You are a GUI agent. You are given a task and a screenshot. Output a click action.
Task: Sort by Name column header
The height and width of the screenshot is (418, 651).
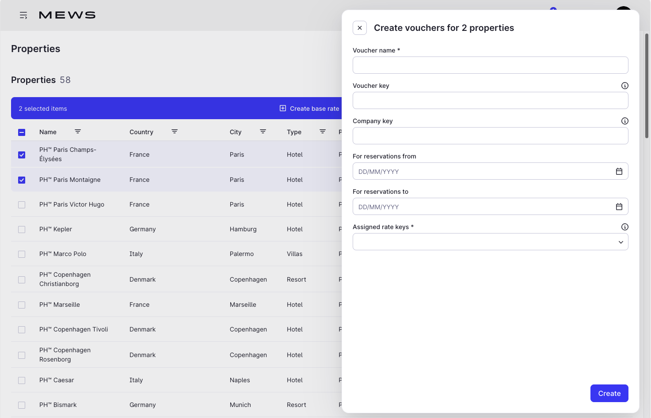coord(48,132)
